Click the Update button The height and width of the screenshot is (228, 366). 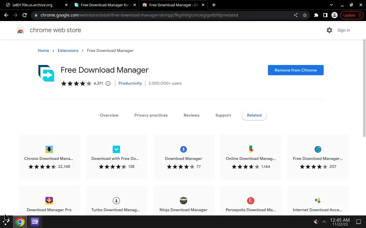pos(351,15)
